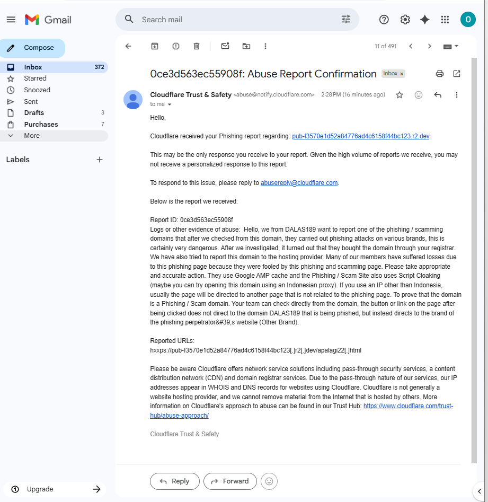Viewport: 488px width, 502px height.
Task: Open the Gemini sparkle icon
Action: [424, 20]
